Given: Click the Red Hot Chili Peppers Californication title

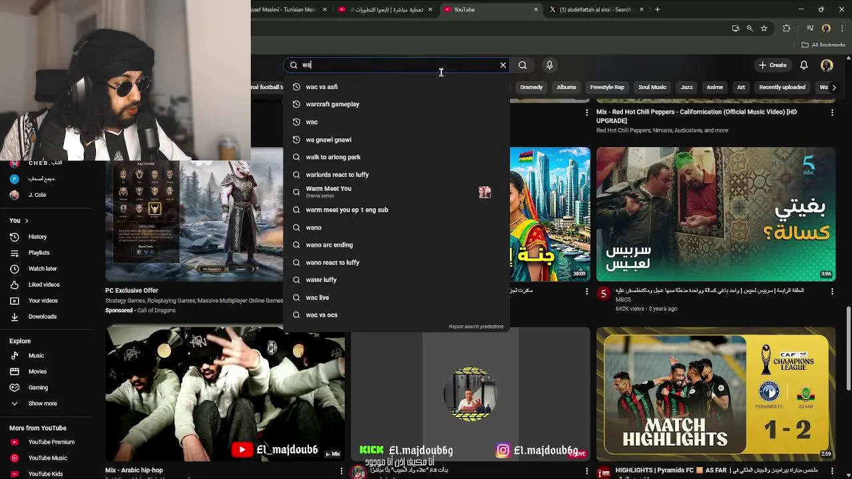Looking at the screenshot, I should pyautogui.click(x=696, y=116).
